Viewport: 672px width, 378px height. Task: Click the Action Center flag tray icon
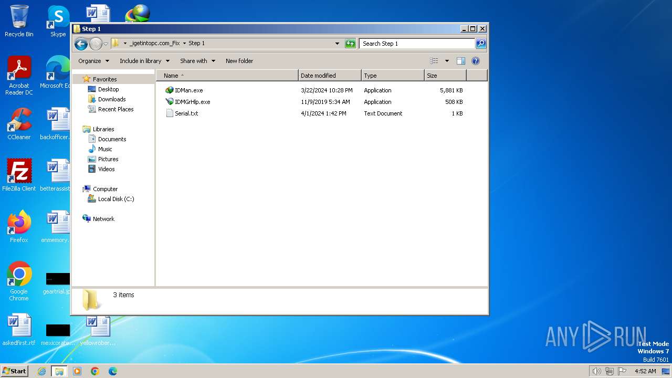(623, 371)
